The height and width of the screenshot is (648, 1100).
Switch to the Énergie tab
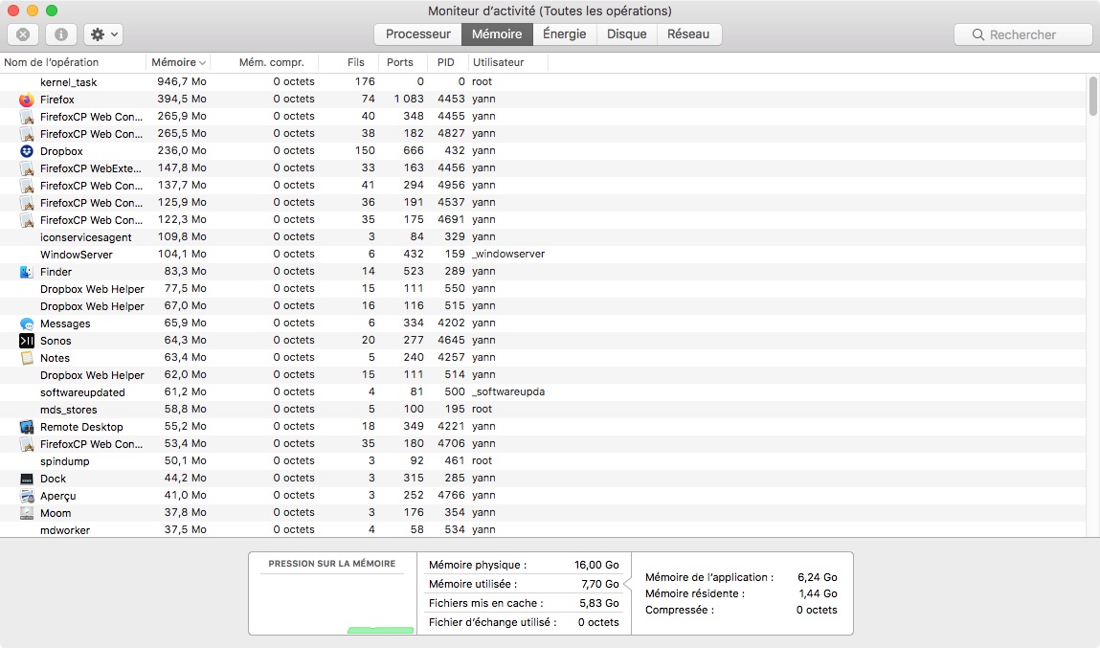tap(564, 34)
